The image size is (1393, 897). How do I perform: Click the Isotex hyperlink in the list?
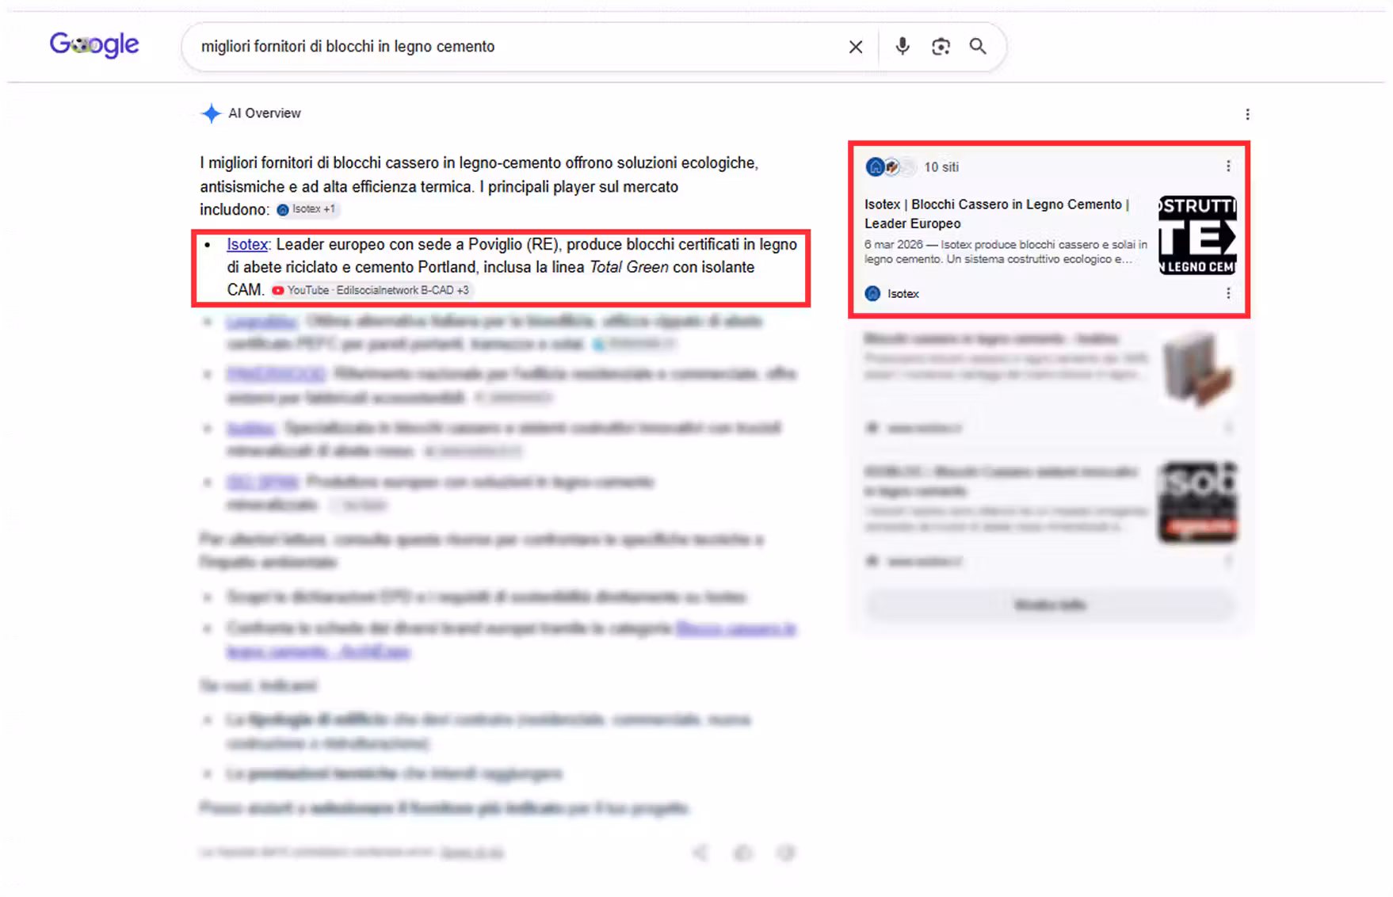[247, 244]
